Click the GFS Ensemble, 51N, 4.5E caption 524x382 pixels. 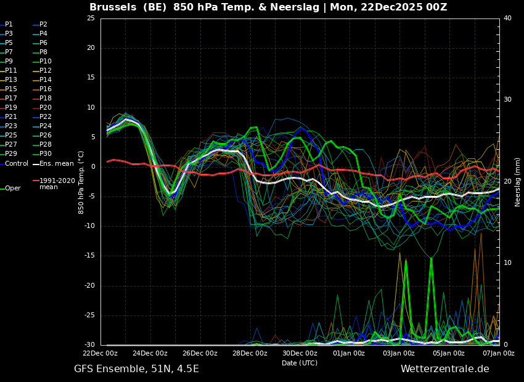(x=136, y=369)
